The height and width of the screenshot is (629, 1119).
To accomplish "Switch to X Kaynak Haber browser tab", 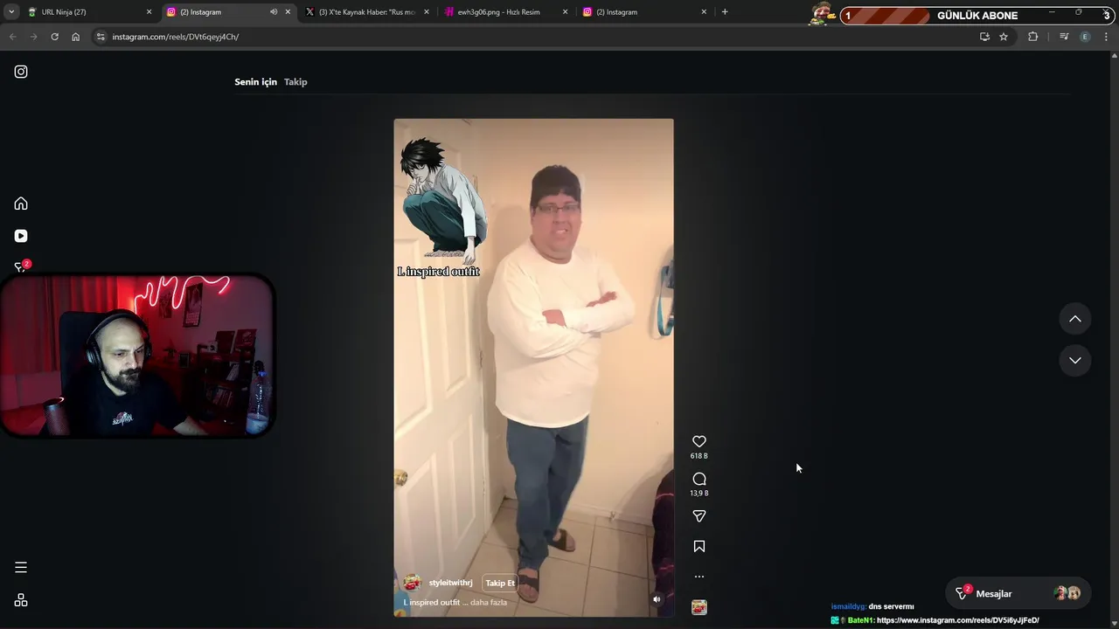I will tap(367, 12).
